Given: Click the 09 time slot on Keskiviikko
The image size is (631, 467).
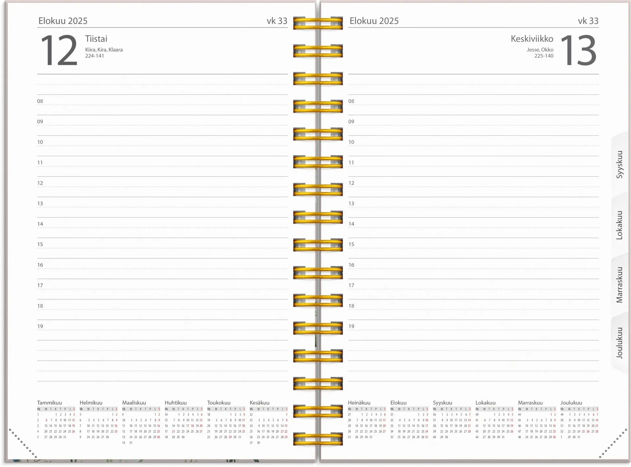Looking at the screenshot, I should tap(474, 125).
